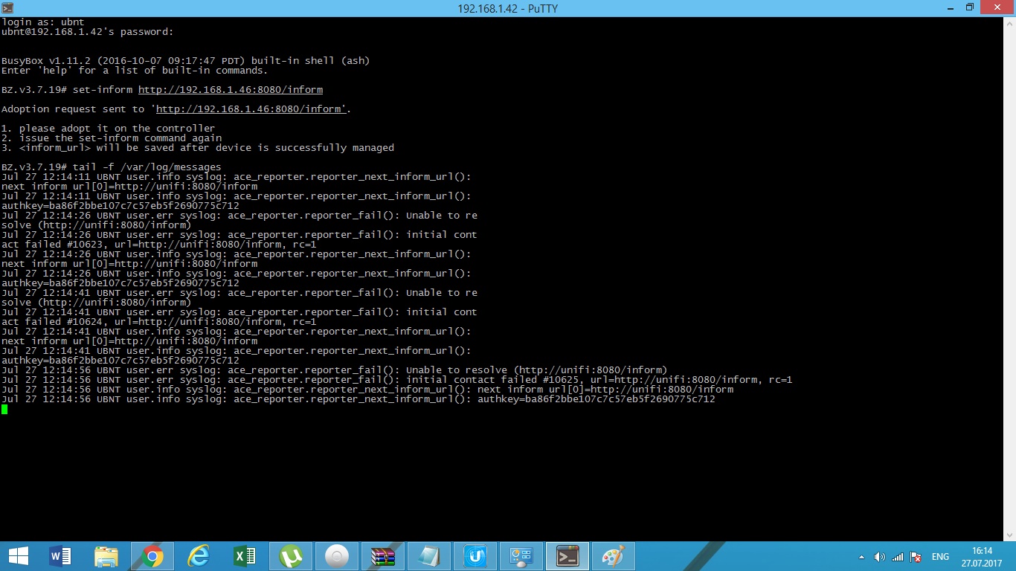Click the '3. <inform_url> will be saved' line
1016x571 pixels.
(198, 148)
